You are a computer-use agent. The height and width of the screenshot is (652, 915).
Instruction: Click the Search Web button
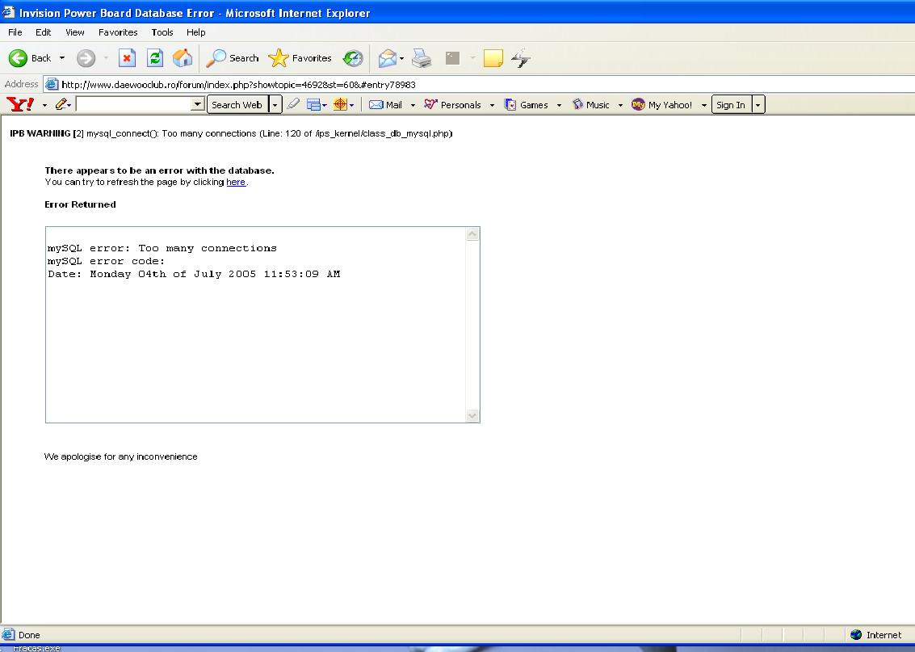pos(237,104)
